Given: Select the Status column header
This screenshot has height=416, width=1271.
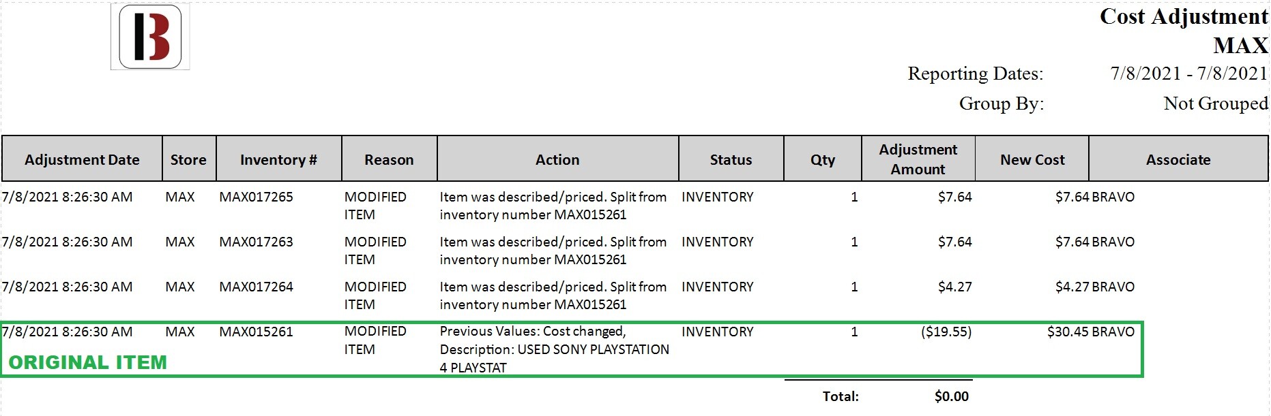Looking at the screenshot, I should tap(731, 159).
